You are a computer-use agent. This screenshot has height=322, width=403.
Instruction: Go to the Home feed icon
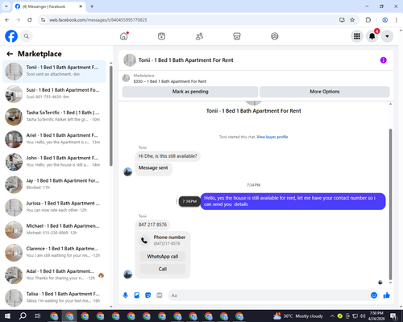(124, 36)
